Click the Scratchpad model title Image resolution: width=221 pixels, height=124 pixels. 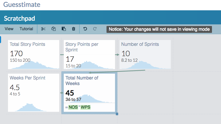19,19
